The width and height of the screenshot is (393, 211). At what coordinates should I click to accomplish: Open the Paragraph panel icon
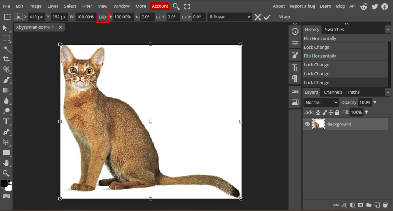[295, 78]
